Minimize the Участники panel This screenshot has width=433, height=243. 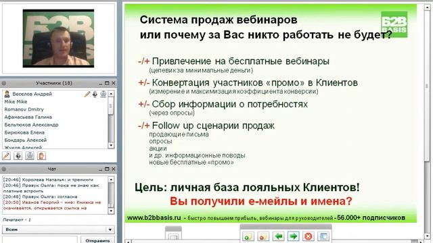[101, 83]
